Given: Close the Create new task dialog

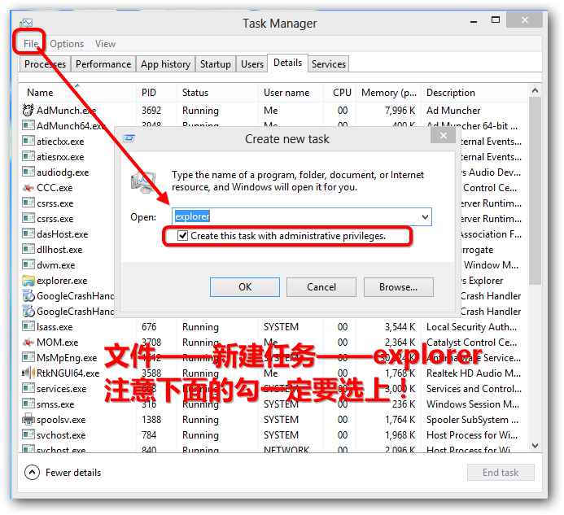Looking at the screenshot, I should (x=443, y=136).
